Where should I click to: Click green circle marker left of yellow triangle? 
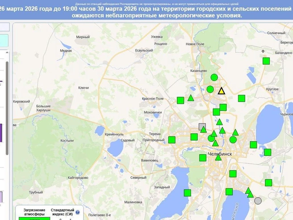(210, 89)
